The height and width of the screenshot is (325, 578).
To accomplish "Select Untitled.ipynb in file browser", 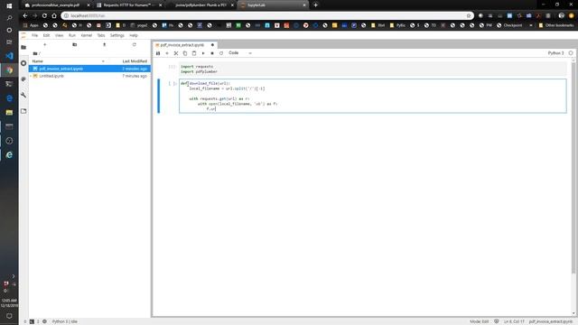I will tap(89, 76).
